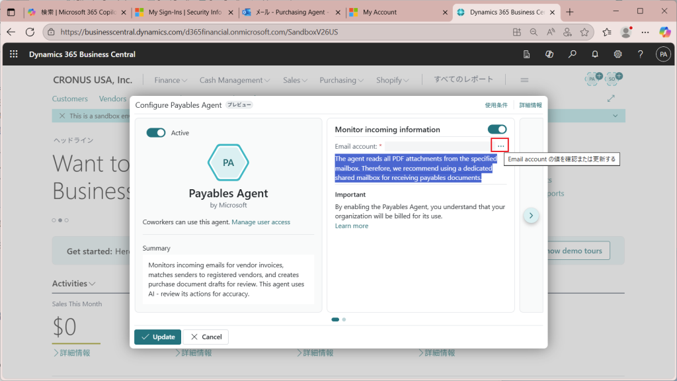Open the Customers navigation link
The width and height of the screenshot is (677, 381).
(x=70, y=99)
